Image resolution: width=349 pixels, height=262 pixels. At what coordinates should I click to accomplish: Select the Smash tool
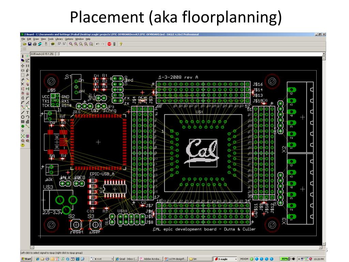click(23, 98)
